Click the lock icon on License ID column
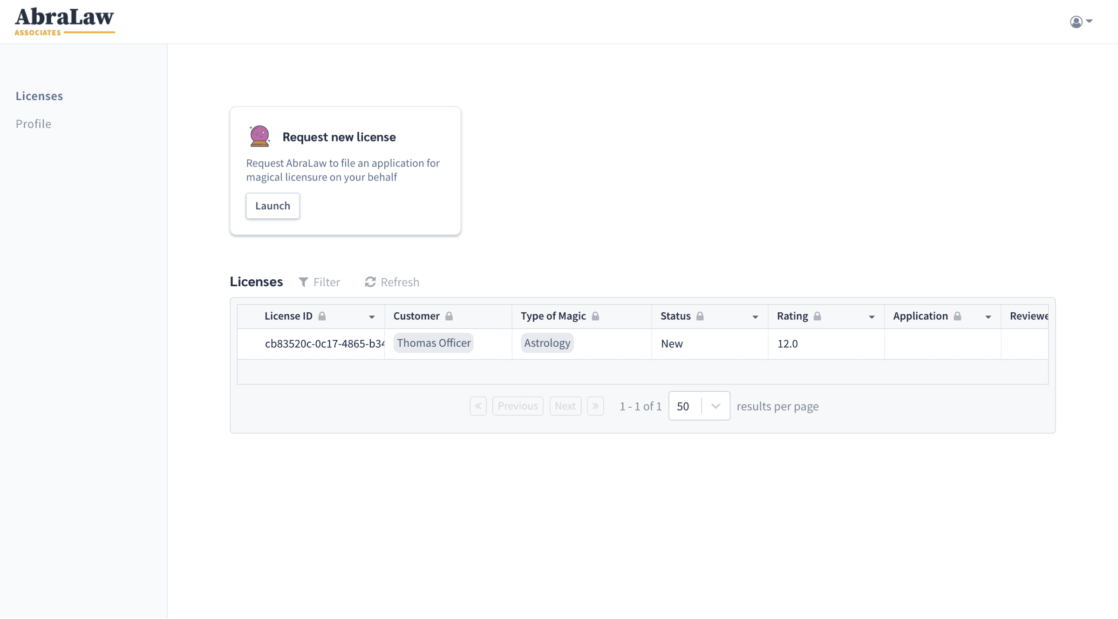This screenshot has width=1118, height=619. pos(322,316)
